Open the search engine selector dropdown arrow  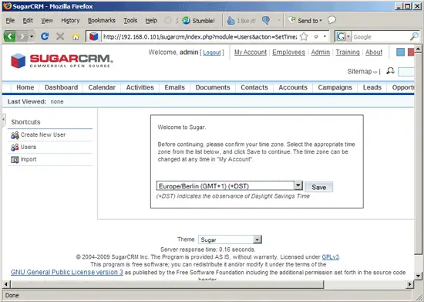(348, 36)
